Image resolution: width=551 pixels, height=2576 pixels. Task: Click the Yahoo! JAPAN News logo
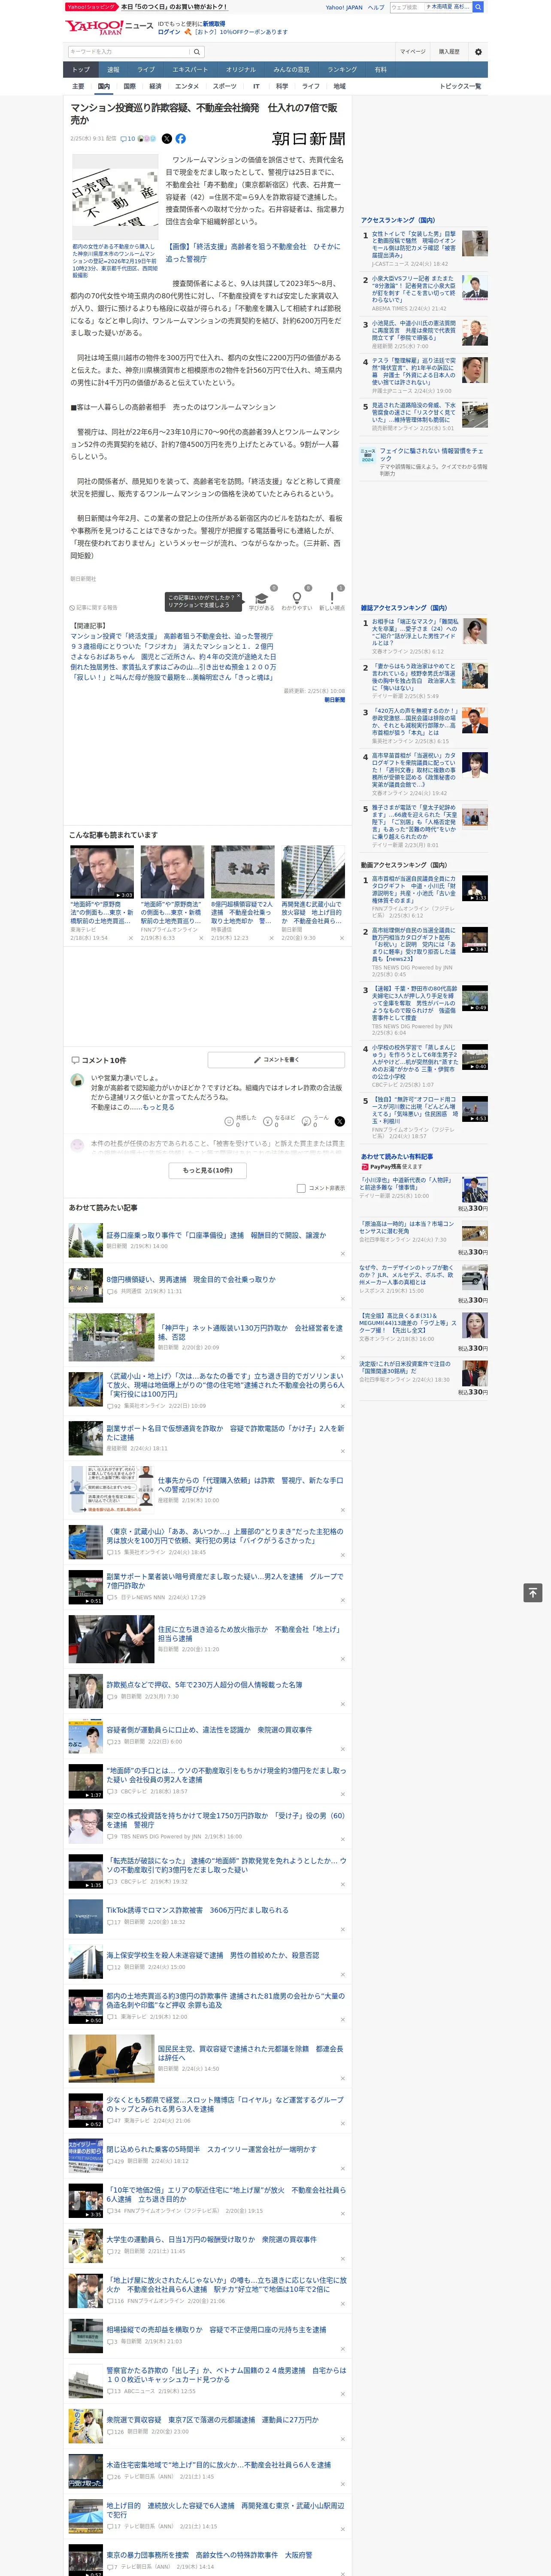109,26
